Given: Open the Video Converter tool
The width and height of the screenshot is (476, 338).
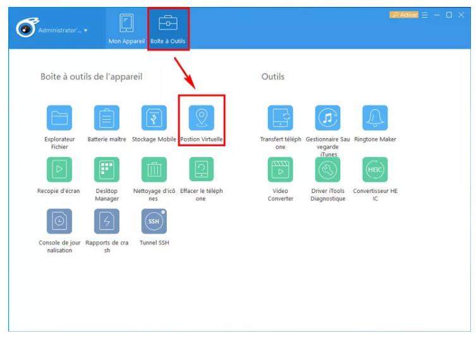Looking at the screenshot, I should point(281,170).
